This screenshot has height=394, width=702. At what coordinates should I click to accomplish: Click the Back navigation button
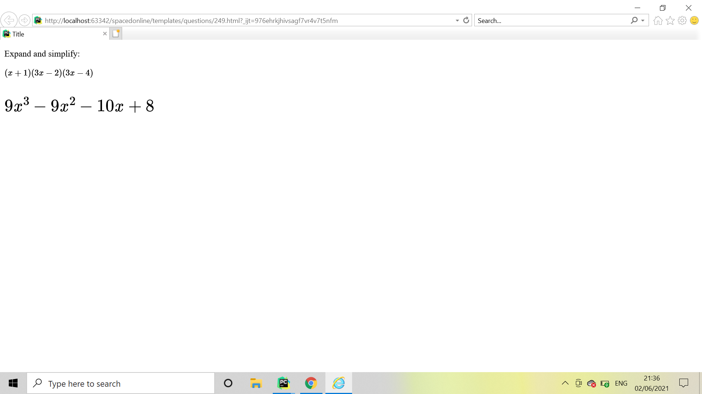(x=10, y=20)
